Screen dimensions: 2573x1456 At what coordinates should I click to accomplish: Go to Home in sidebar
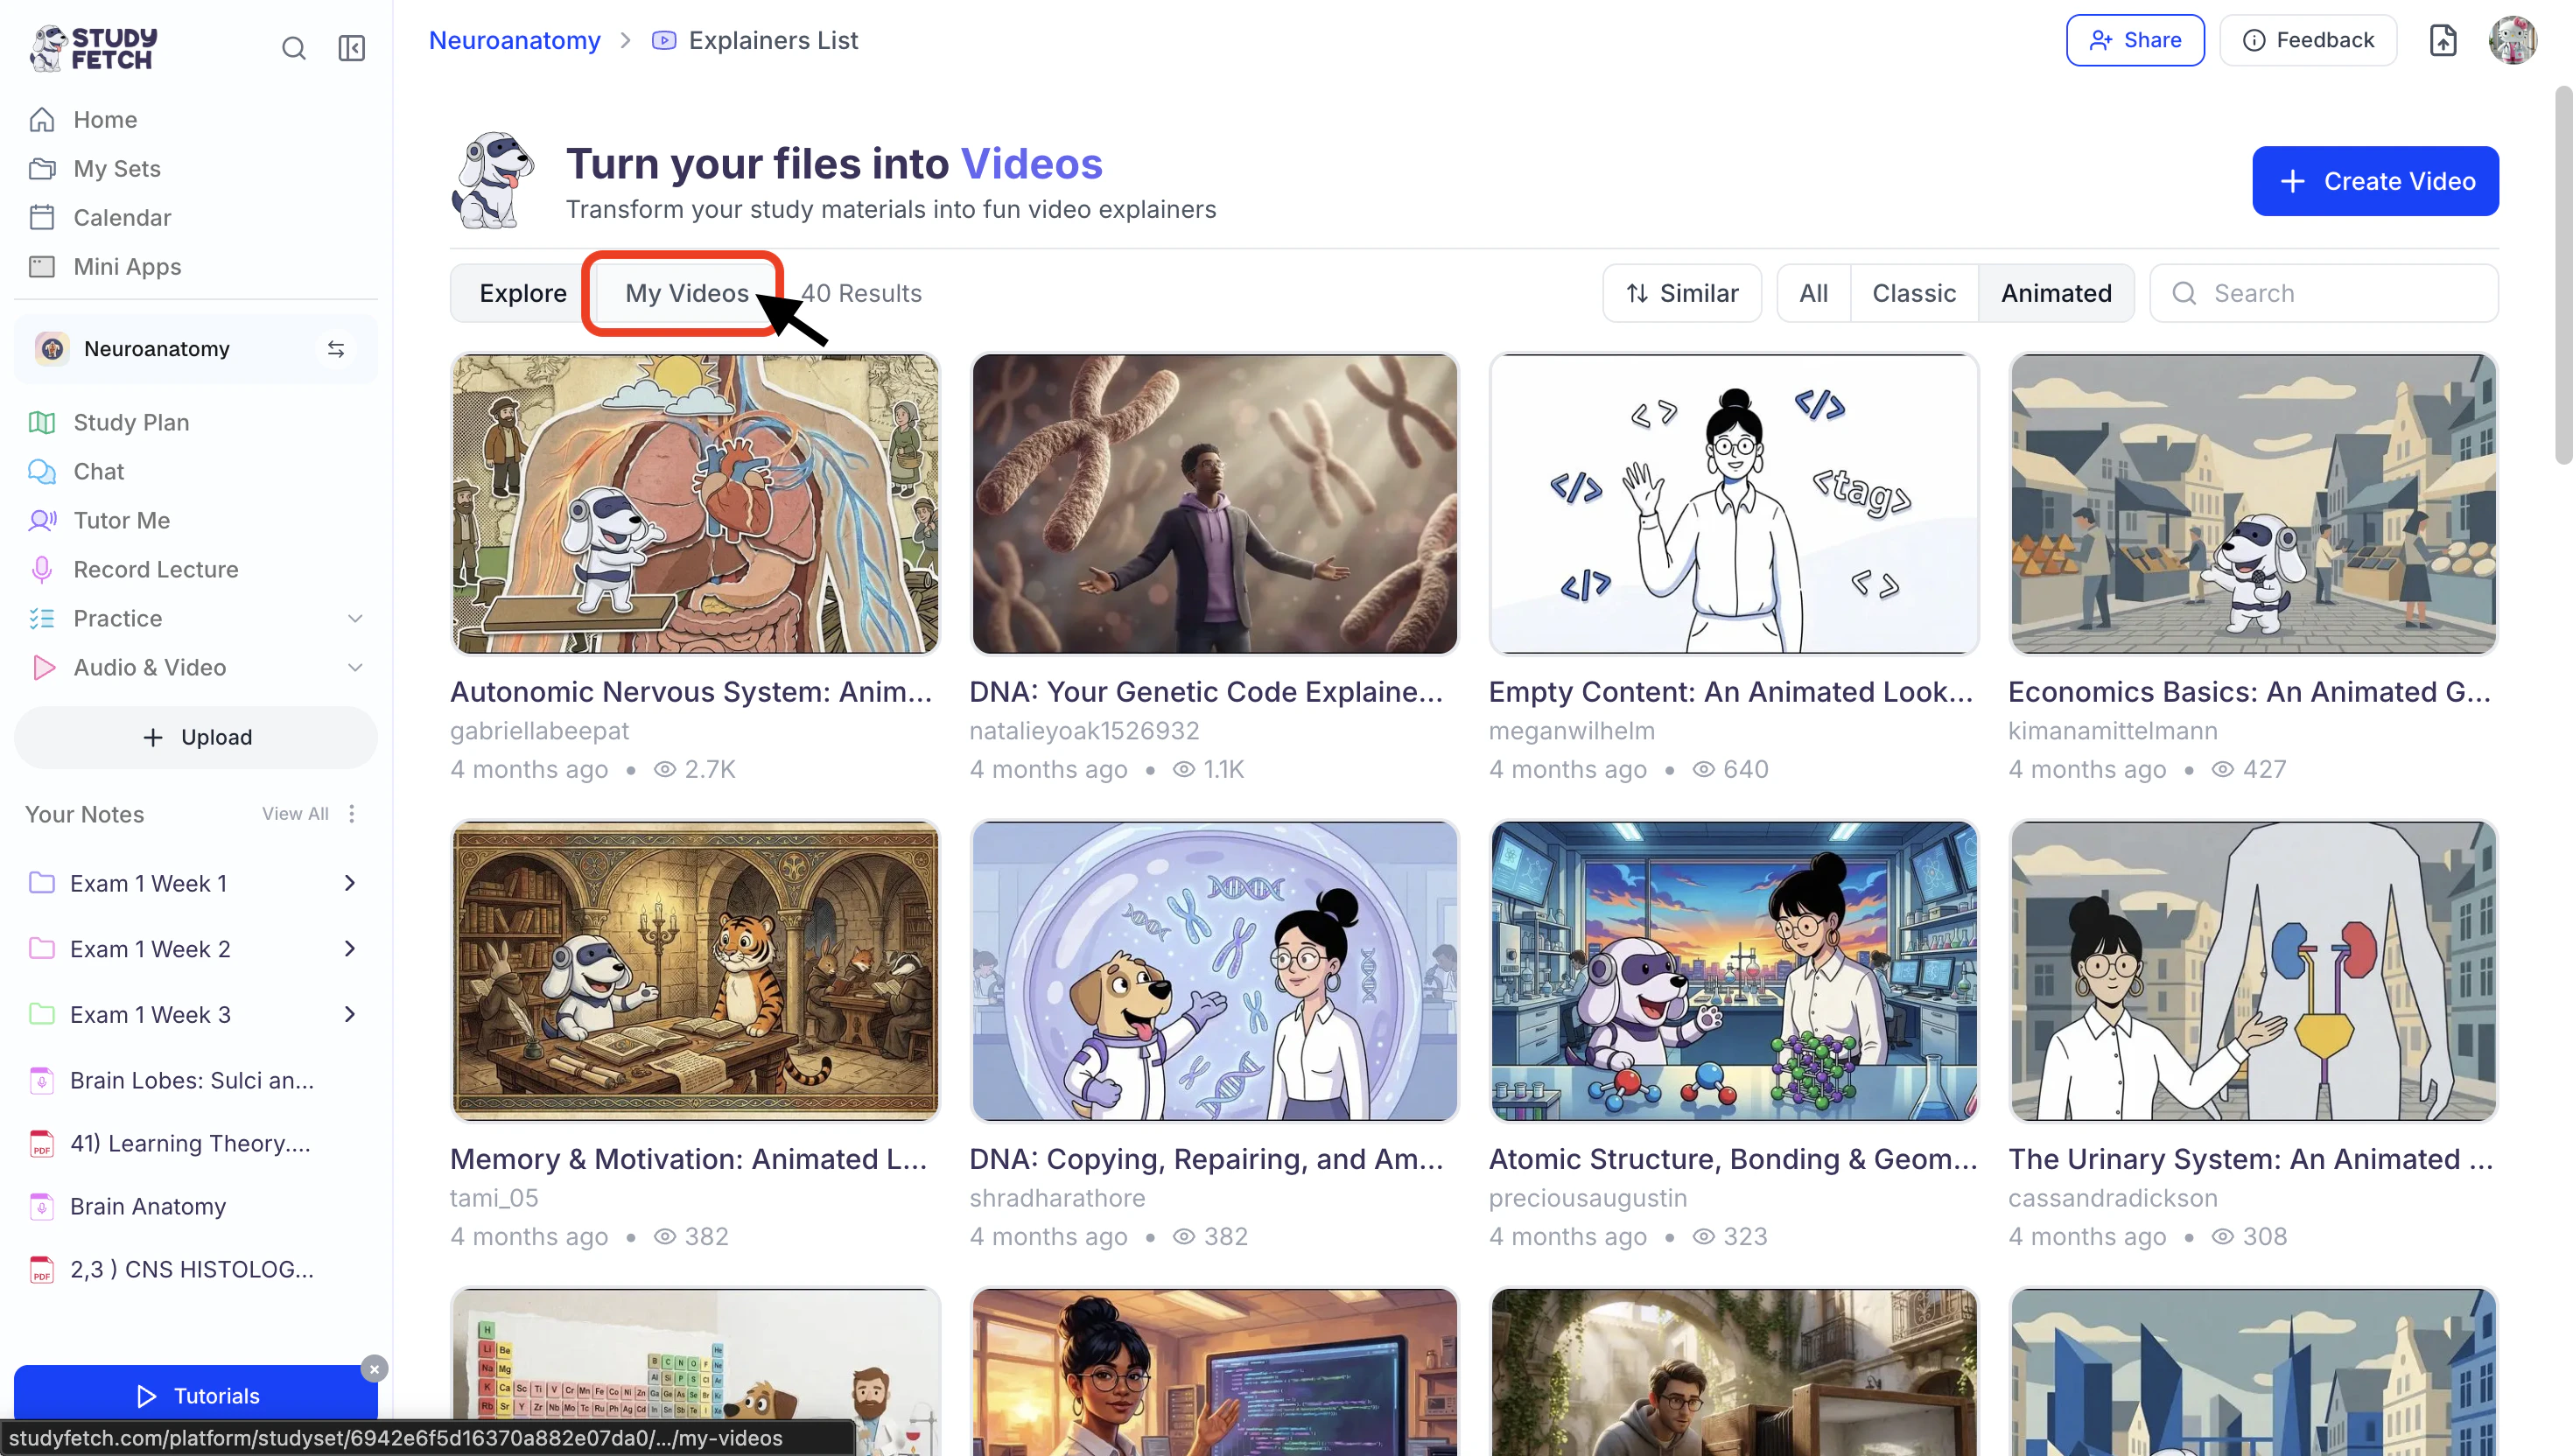coord(105,120)
